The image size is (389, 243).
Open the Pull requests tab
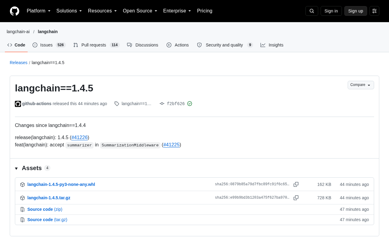click(x=96, y=45)
